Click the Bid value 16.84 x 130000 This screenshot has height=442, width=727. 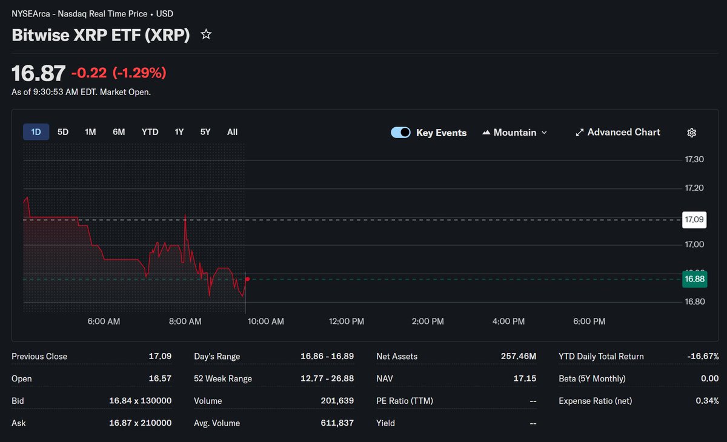[x=141, y=401]
